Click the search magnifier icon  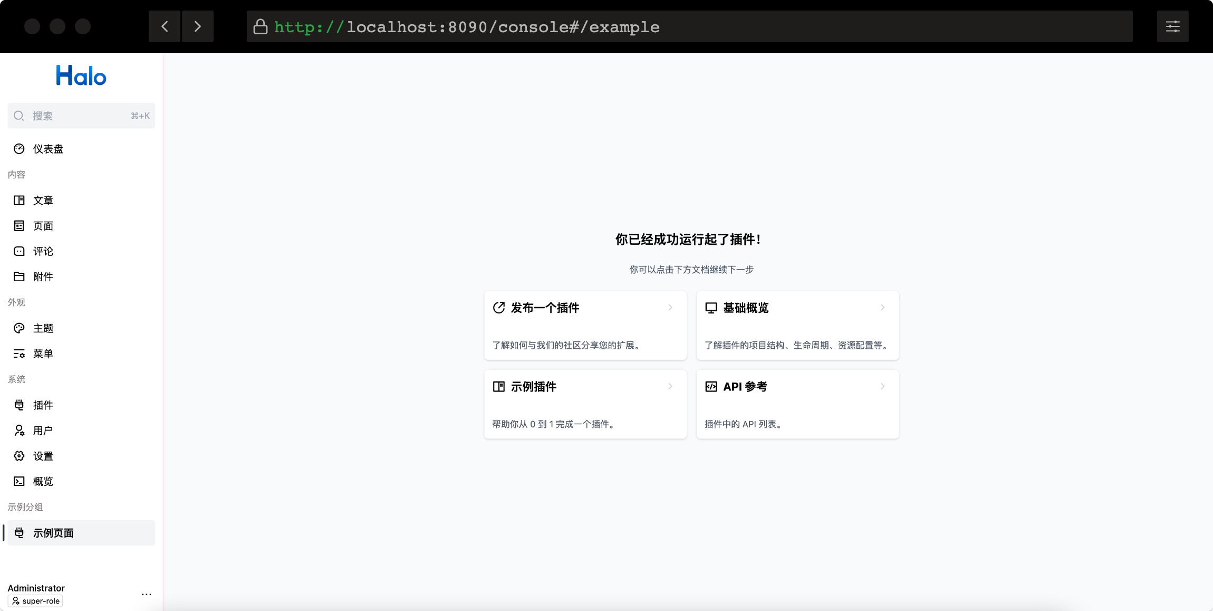pos(19,116)
